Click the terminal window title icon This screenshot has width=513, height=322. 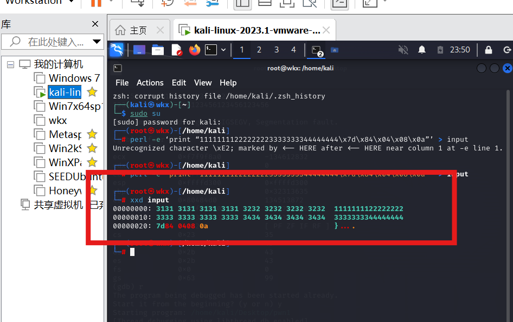point(118,68)
